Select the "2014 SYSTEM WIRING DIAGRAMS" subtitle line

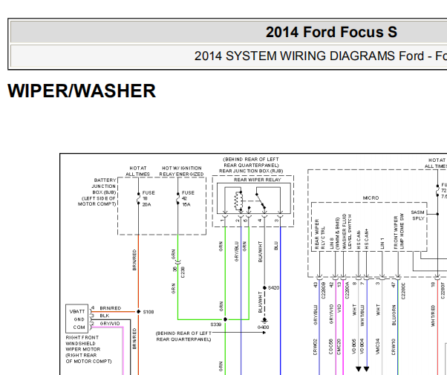[x=321, y=56]
